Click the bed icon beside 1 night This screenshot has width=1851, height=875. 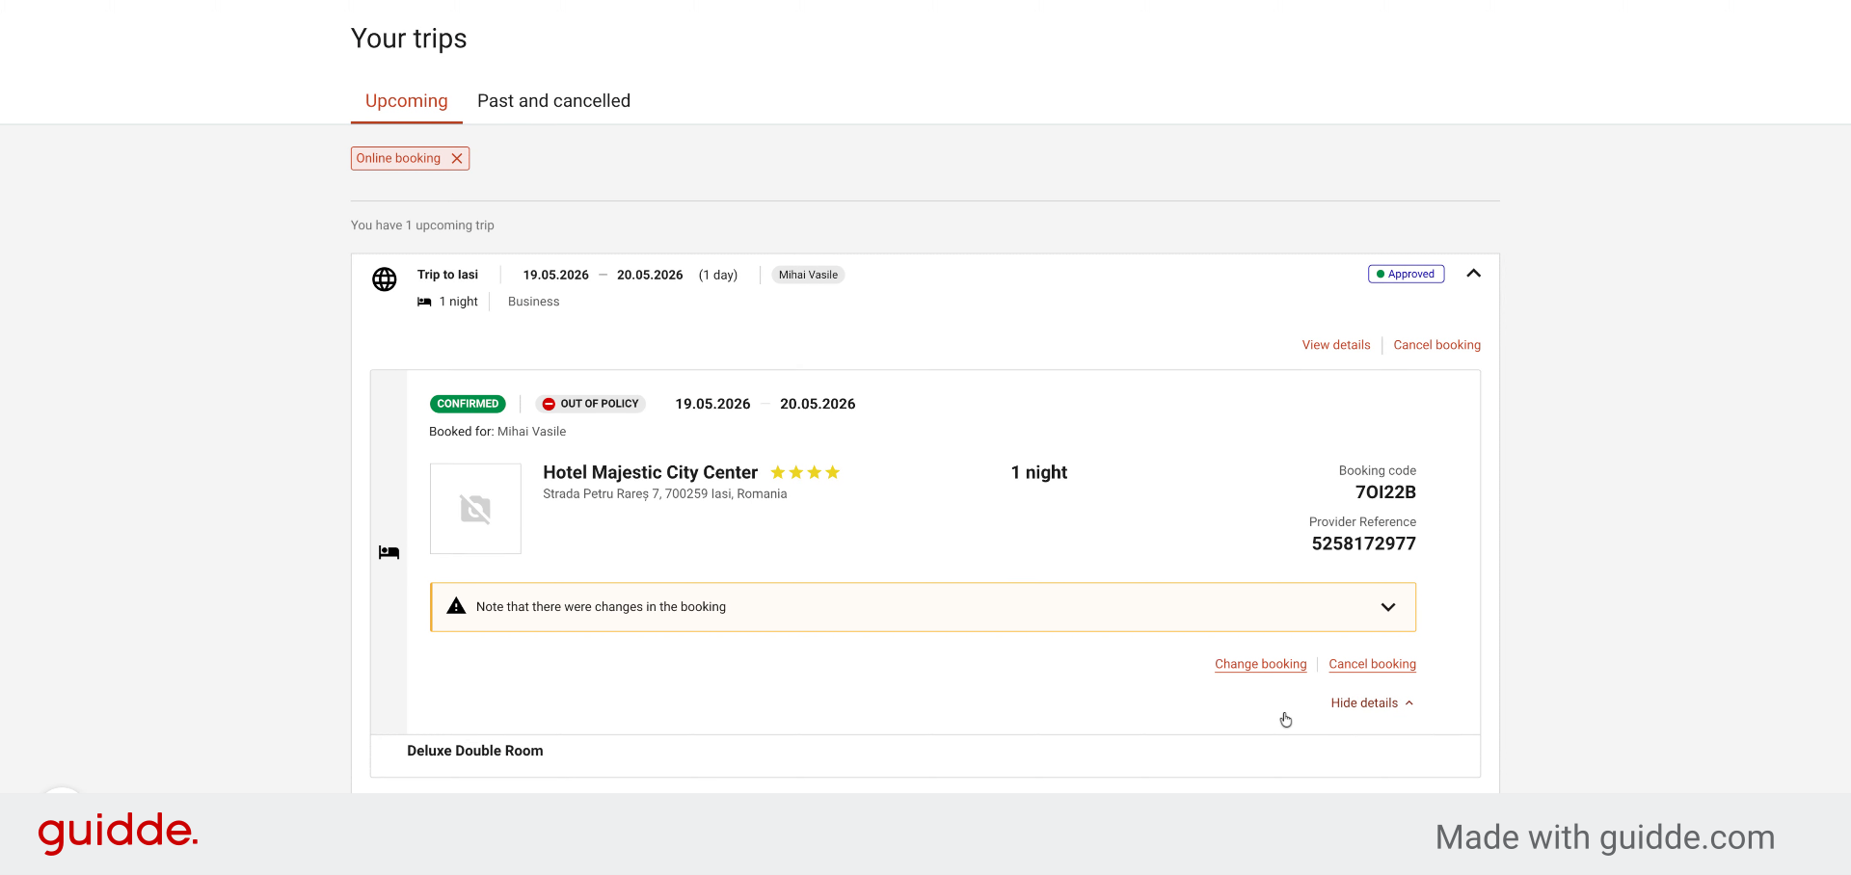424,302
